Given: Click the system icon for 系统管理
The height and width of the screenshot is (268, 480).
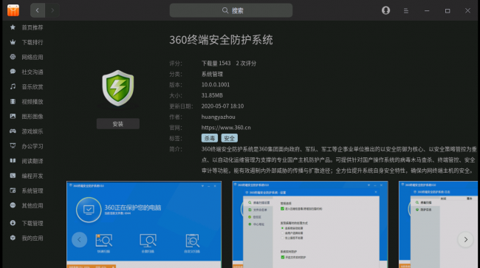Looking at the screenshot, I should (13, 190).
